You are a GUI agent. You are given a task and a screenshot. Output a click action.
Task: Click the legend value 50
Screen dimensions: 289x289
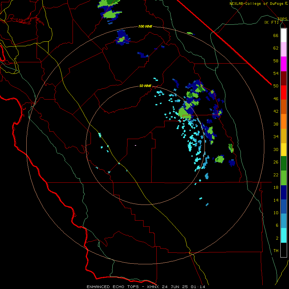[276, 86]
